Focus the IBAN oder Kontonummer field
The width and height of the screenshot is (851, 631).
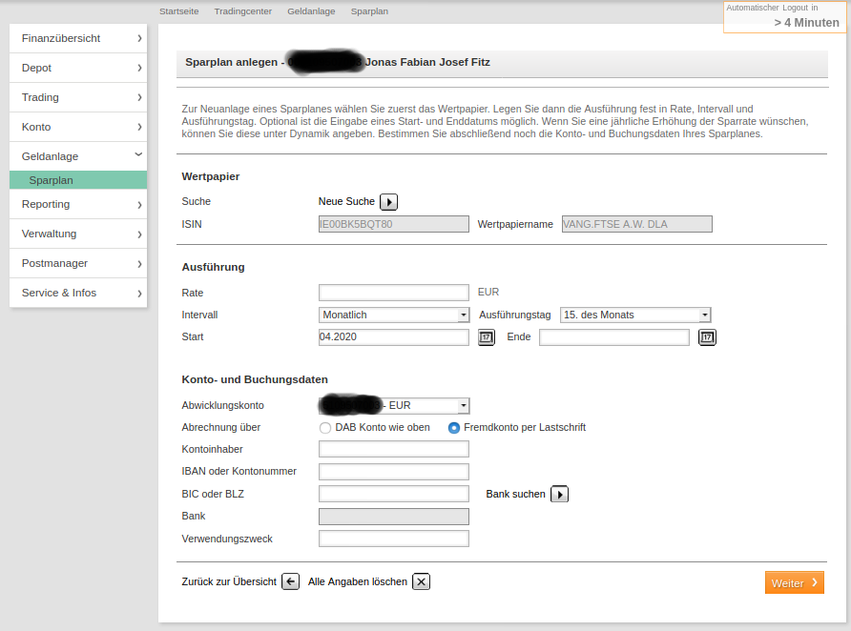click(394, 472)
